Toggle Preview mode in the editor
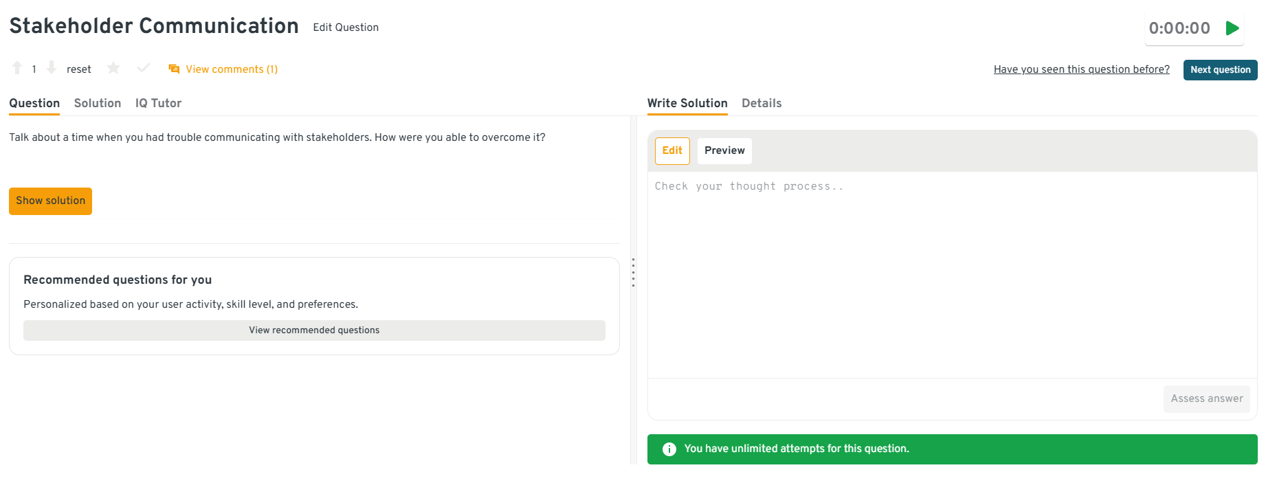Viewport: 1277px width, 483px height. point(724,151)
